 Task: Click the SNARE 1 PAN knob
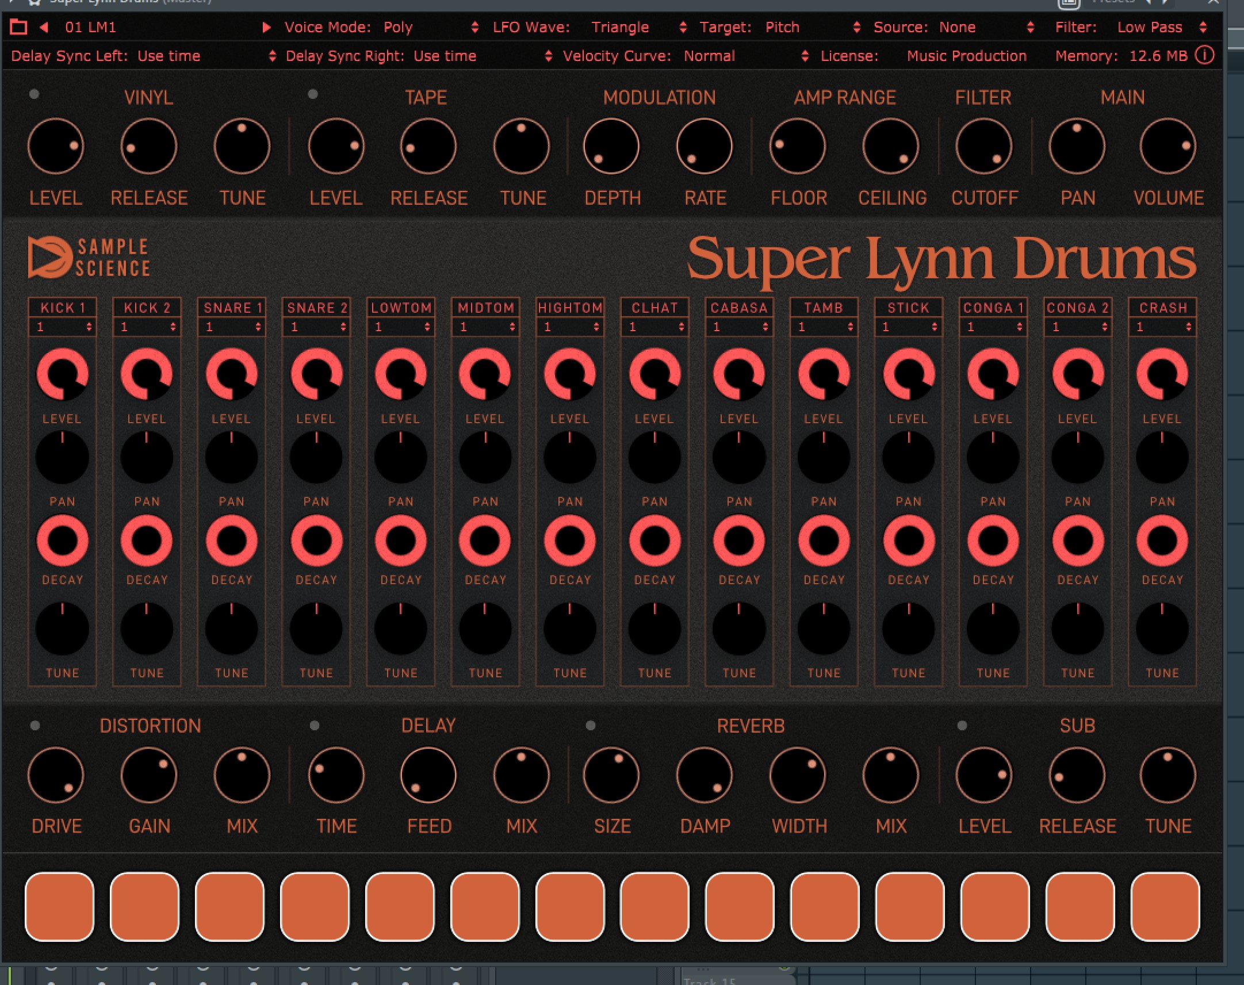pyautogui.click(x=231, y=457)
